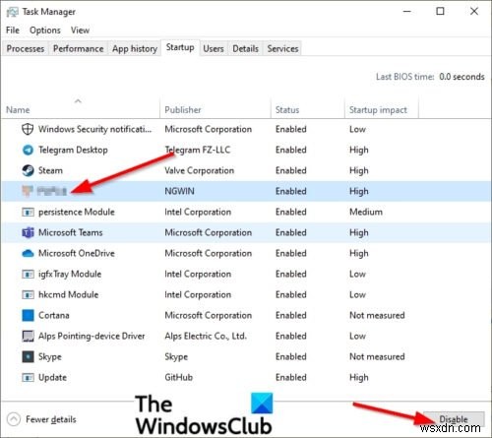The image size is (492, 438).
Task: Click the Steam icon in the list
Action: (28, 170)
